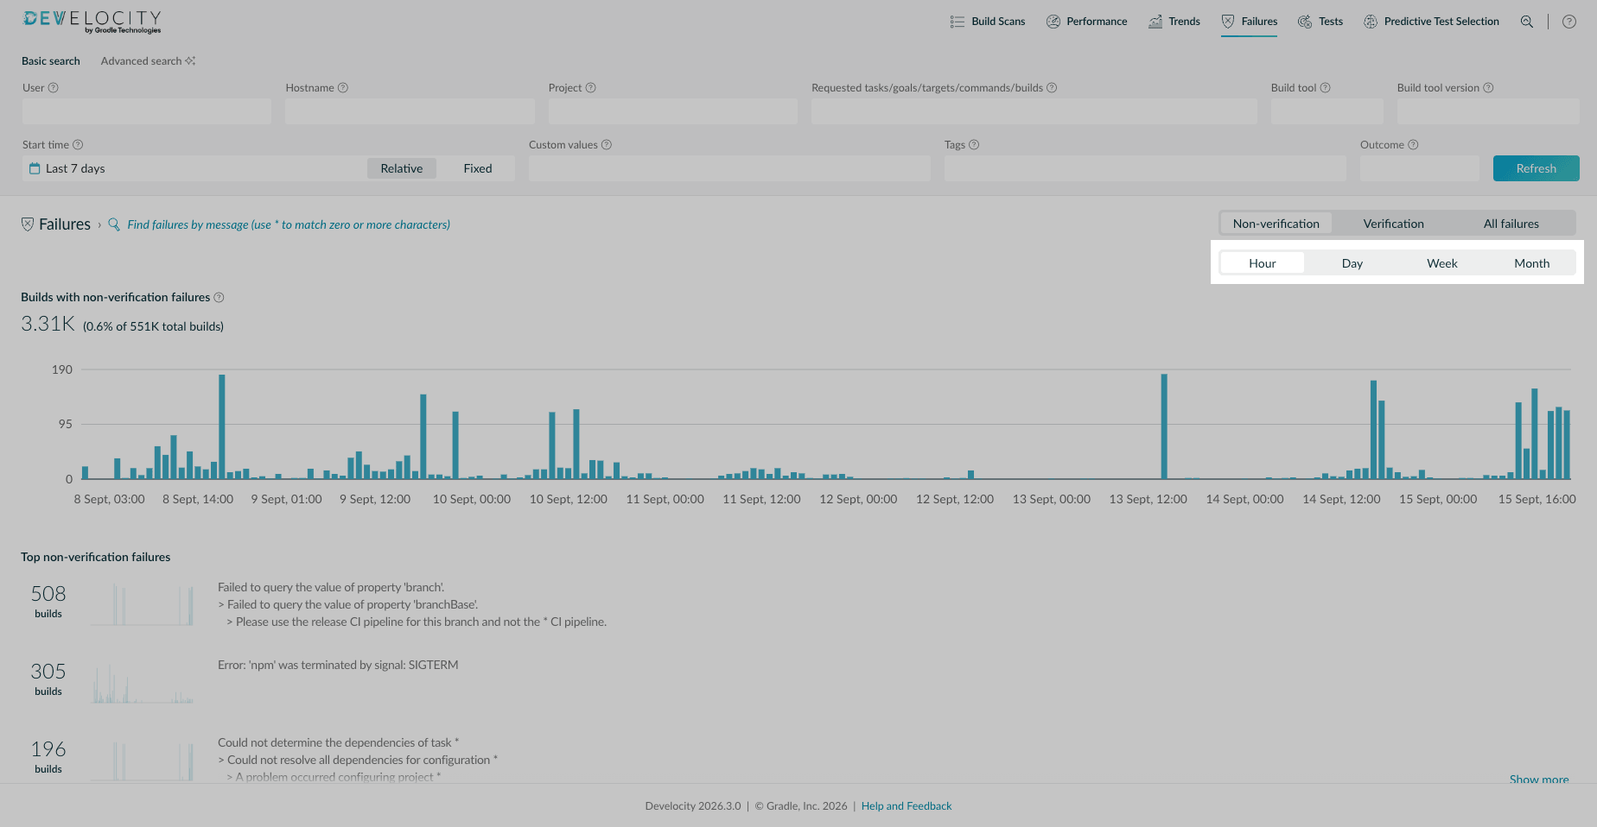Open Predictive Test Selection page
Image resolution: width=1597 pixels, height=827 pixels.
coord(1431,22)
